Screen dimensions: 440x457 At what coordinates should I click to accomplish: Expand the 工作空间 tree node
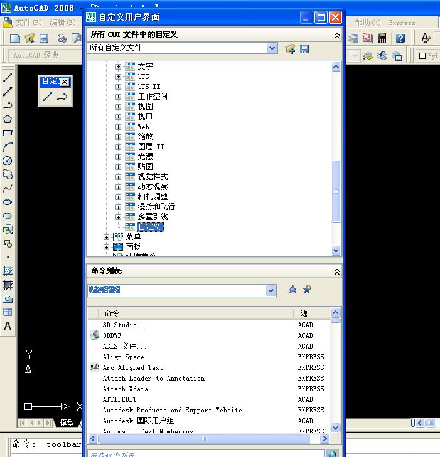[x=118, y=97]
